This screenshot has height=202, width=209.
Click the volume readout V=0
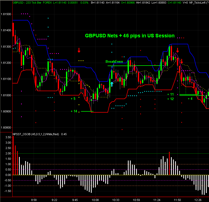(x=185, y=3)
